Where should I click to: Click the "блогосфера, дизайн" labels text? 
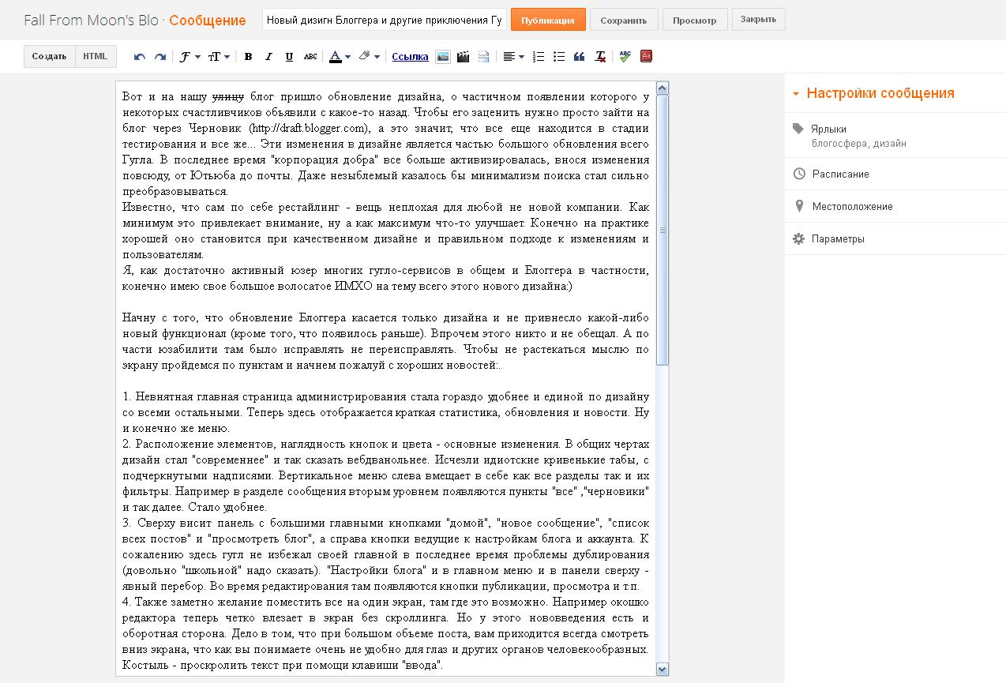click(859, 144)
